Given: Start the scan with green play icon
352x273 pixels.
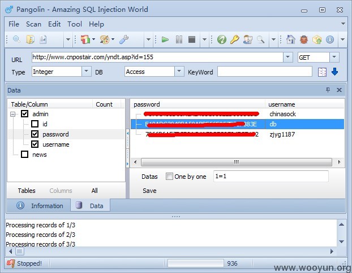Looking at the screenshot, I should pos(165,39).
